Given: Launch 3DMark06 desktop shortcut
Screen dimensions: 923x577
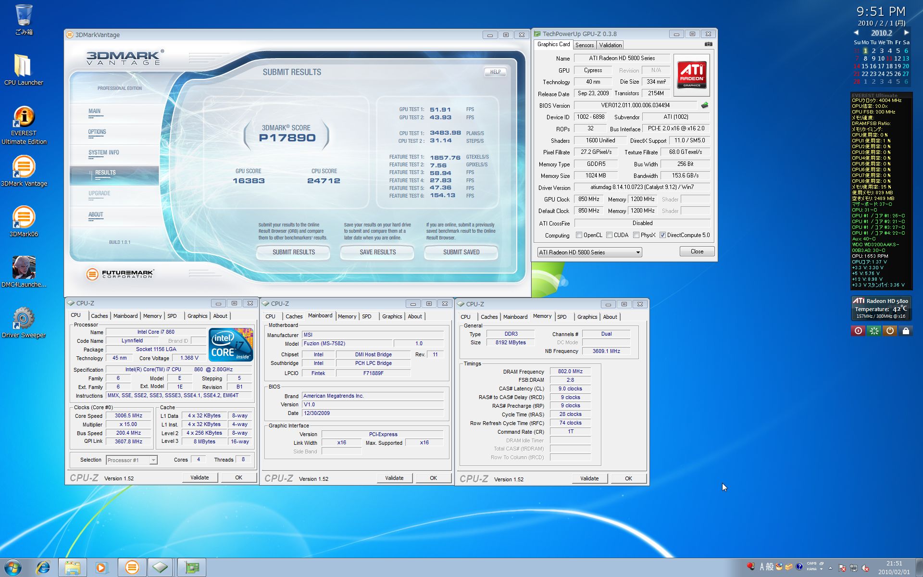Looking at the screenshot, I should pos(24,221).
